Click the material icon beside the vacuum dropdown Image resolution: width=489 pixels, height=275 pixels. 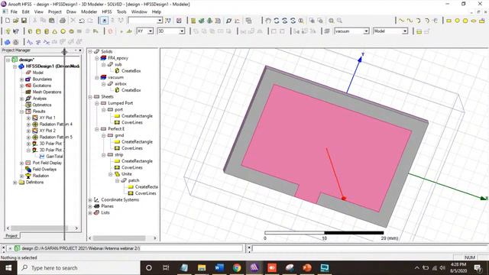pos(326,31)
